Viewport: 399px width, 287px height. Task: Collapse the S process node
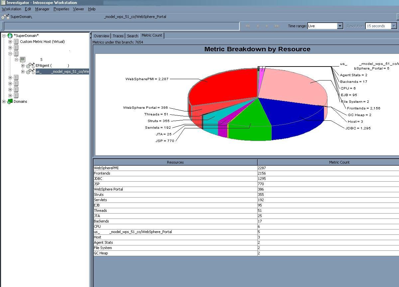click(16, 60)
